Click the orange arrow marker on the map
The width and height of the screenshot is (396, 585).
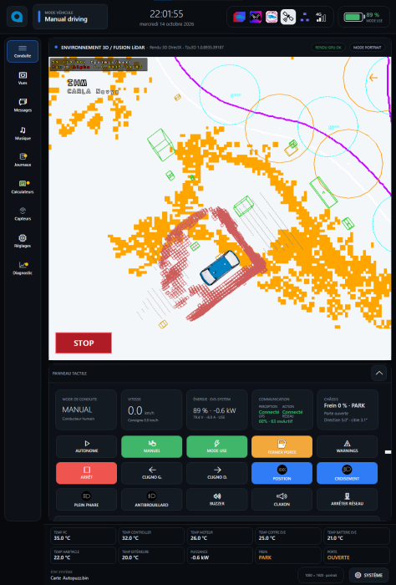pos(373,78)
